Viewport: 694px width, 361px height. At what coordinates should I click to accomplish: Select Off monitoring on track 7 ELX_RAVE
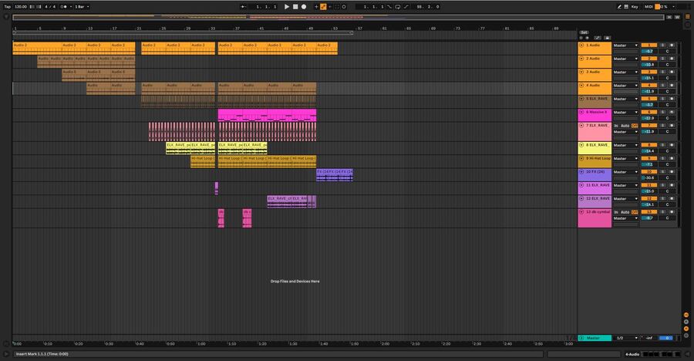coord(635,126)
